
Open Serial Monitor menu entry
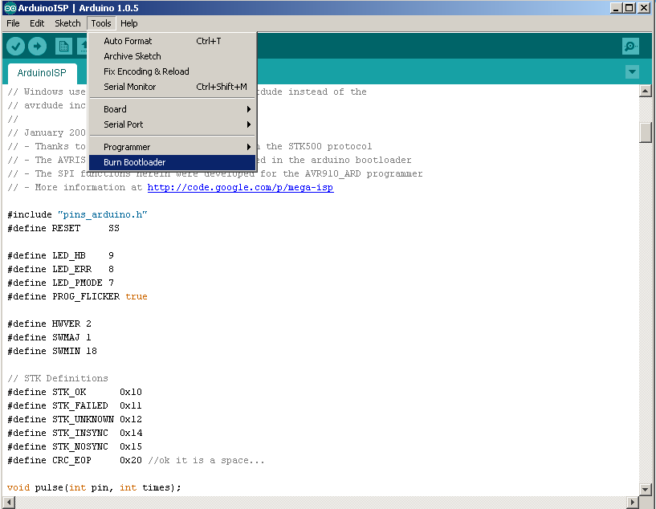coord(172,87)
